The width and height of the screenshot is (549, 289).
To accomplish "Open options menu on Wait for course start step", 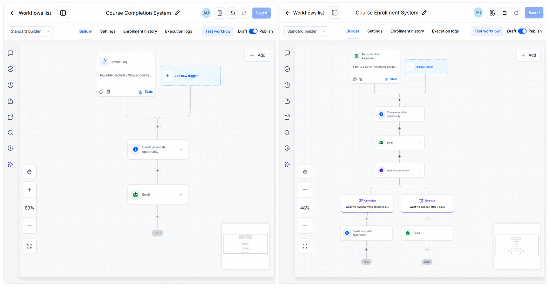I will (419, 171).
